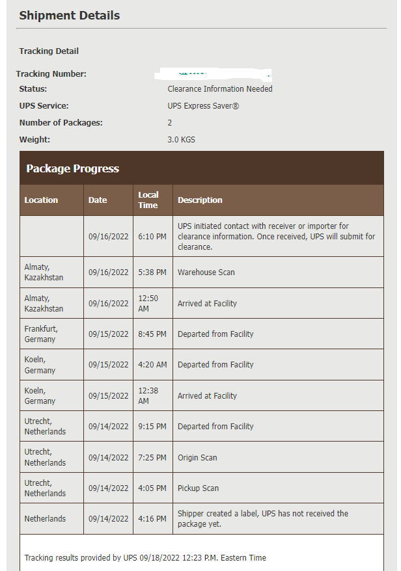Select the UPS initiated contact description row
The image size is (401, 571).
point(202,236)
